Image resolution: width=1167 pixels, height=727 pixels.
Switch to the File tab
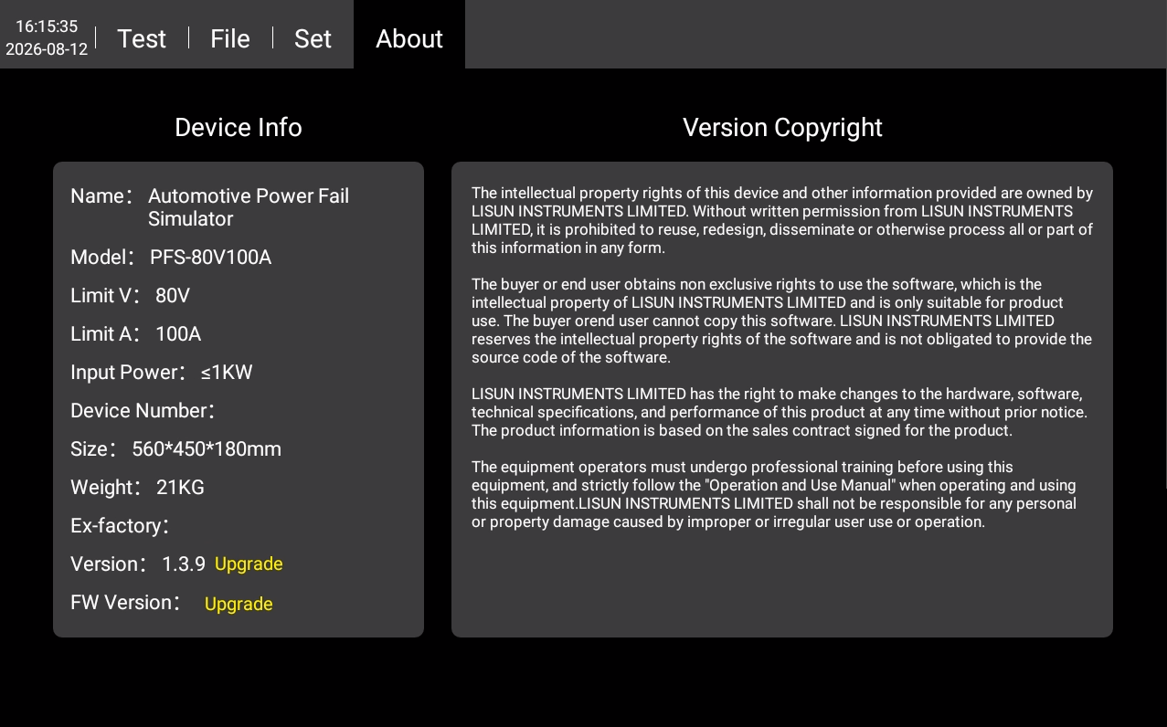coord(230,38)
